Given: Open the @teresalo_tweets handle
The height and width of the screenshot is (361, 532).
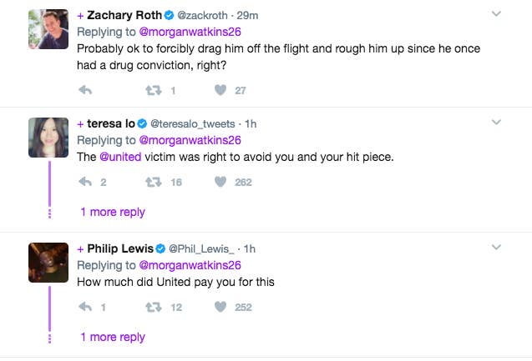Looking at the screenshot, I should 193,124.
